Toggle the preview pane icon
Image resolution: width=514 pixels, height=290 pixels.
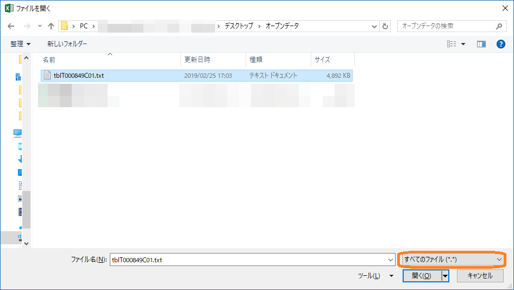[x=481, y=44]
